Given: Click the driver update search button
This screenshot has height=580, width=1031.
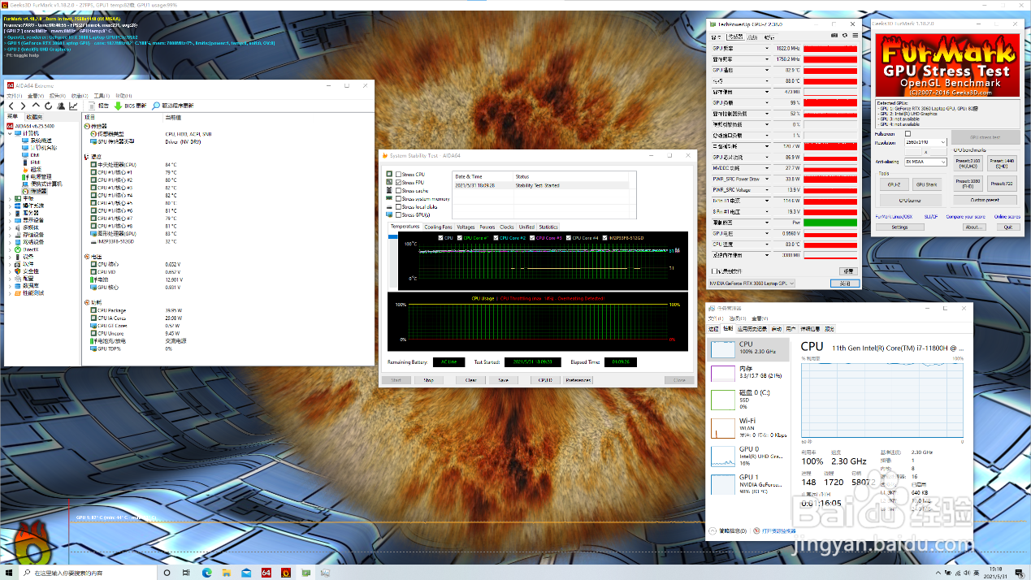Looking at the screenshot, I should pyautogui.click(x=172, y=106).
